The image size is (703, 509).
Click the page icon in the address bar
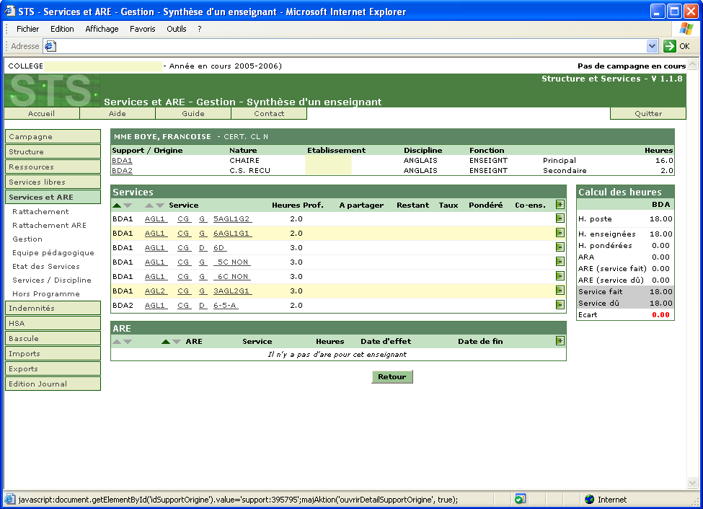point(50,45)
